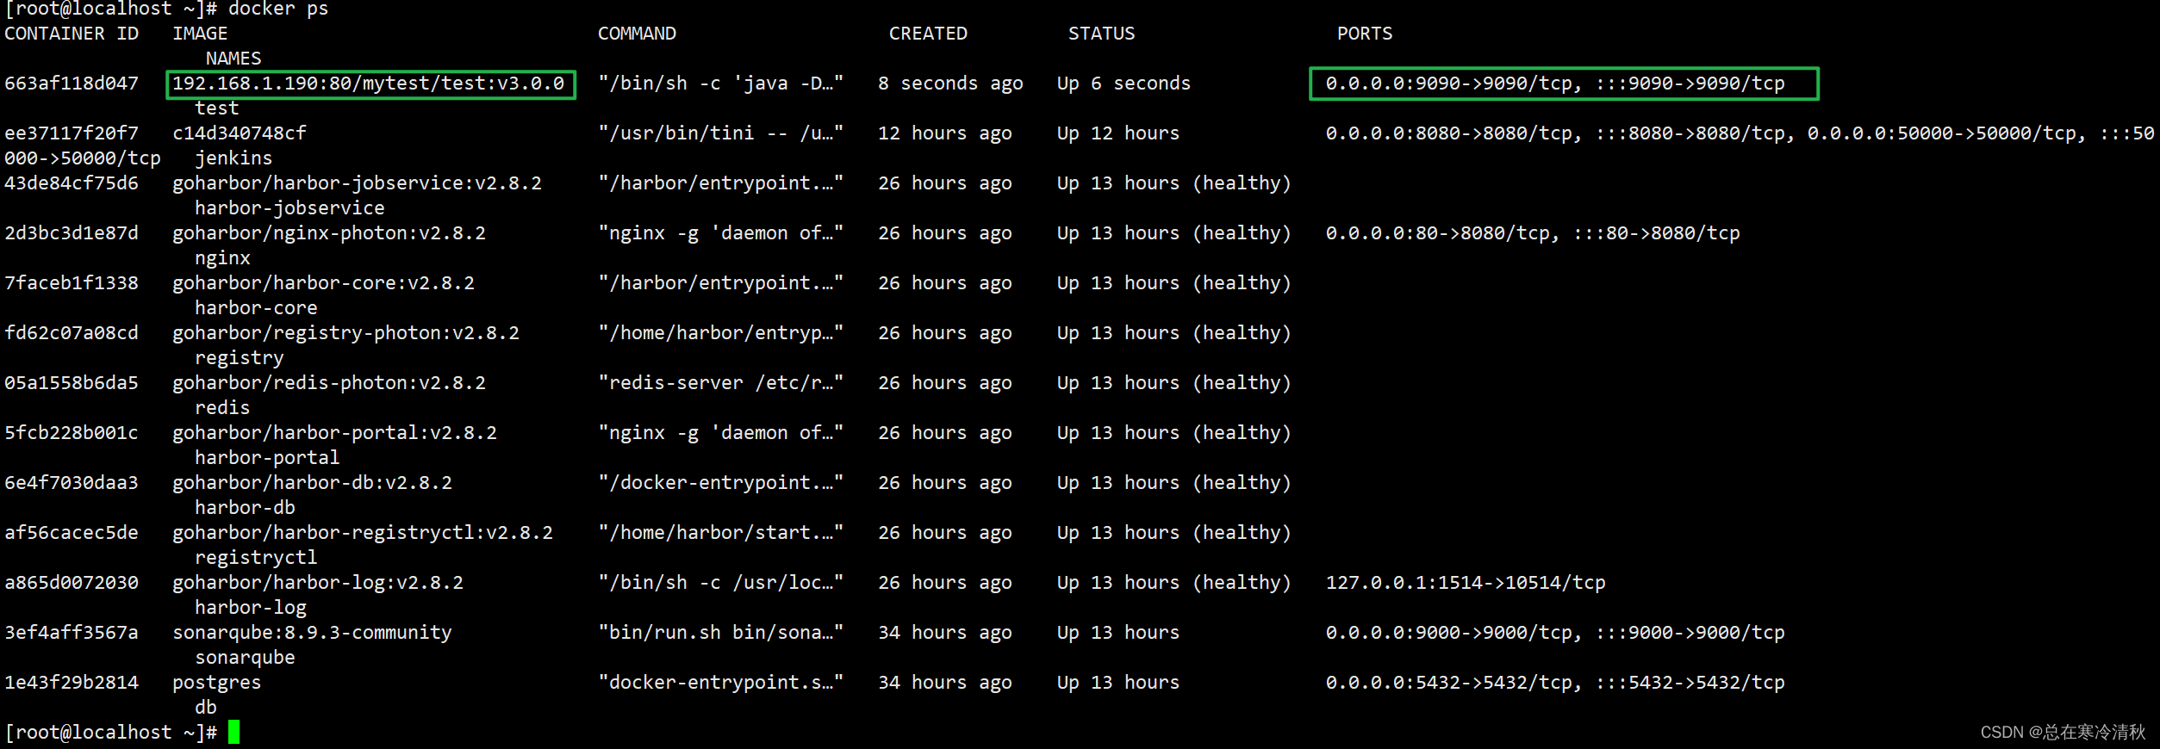The image size is (2160, 749).
Task: Click the docker ps command text
Action: click(278, 9)
